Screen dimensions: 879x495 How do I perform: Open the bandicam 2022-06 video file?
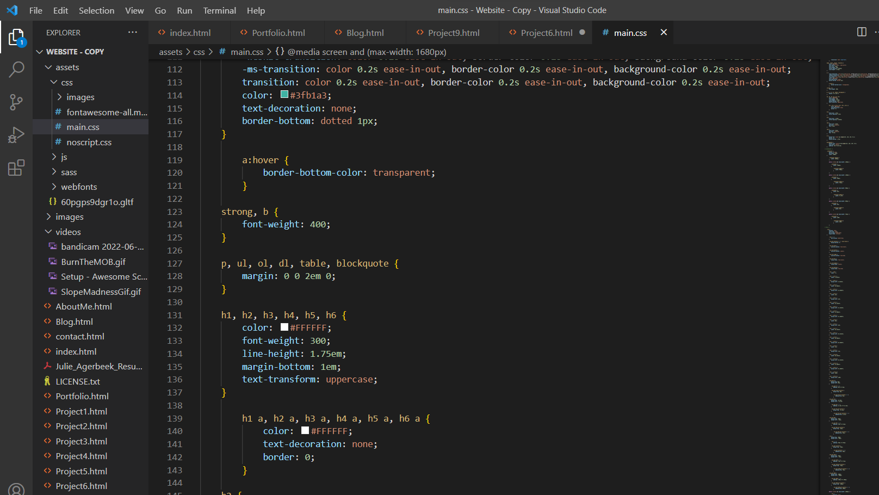[x=90, y=246]
